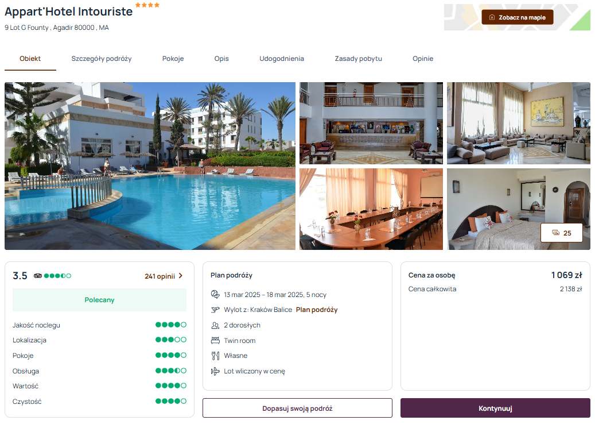
Task: Click the bed icon beside Twin room
Action: (x=215, y=341)
